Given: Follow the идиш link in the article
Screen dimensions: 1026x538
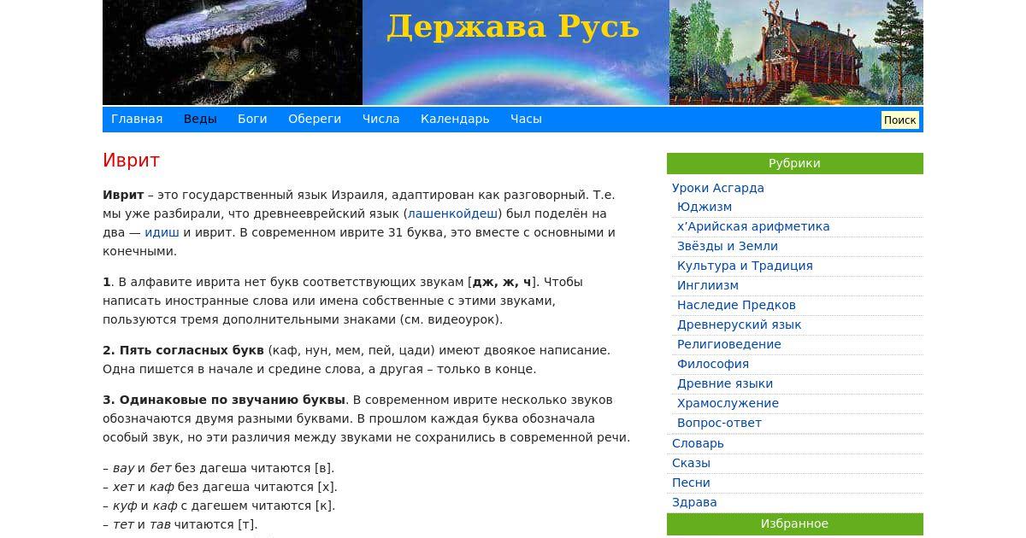Looking at the screenshot, I should 162,232.
